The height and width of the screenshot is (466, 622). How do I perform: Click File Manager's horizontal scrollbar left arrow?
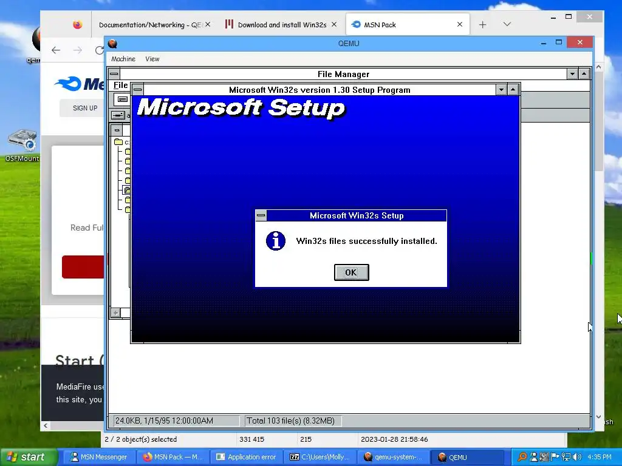click(x=115, y=313)
